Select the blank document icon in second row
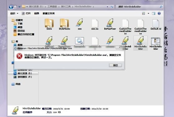 [x=95, y=41]
